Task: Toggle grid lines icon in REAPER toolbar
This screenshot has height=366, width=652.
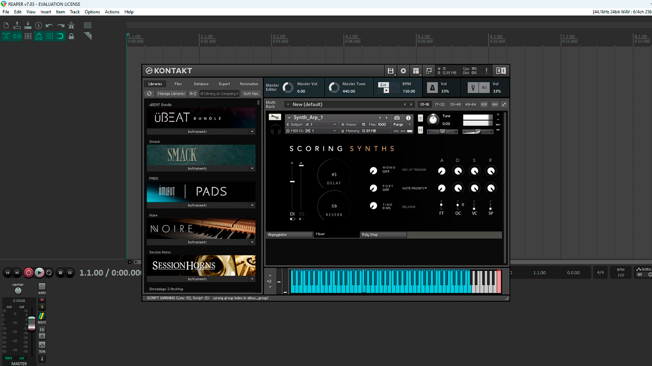Action: point(50,36)
